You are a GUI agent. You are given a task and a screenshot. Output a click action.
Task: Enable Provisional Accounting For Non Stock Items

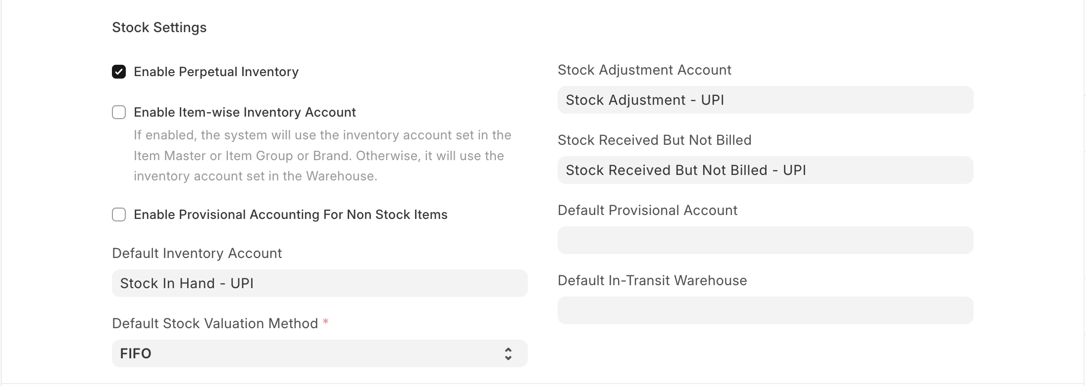pos(118,214)
